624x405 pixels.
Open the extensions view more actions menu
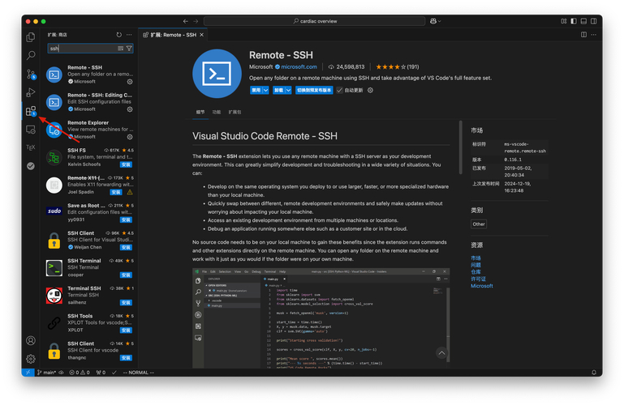[130, 35]
